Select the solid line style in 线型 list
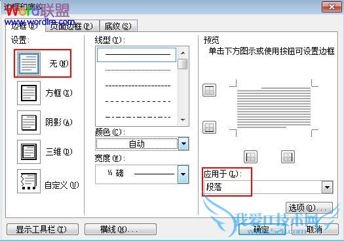 pos(136,55)
